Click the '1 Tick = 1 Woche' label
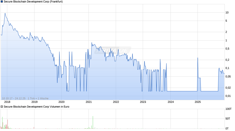 tap(38, 98)
